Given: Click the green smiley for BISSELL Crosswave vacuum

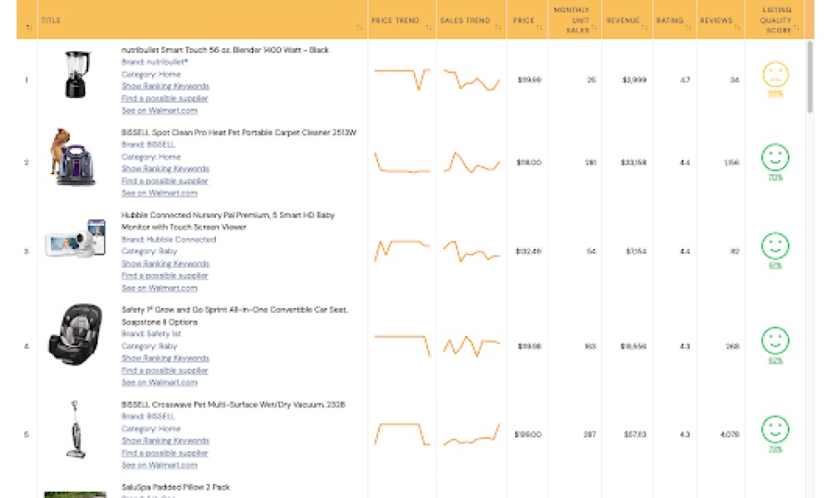Looking at the screenshot, I should pyautogui.click(x=775, y=429).
